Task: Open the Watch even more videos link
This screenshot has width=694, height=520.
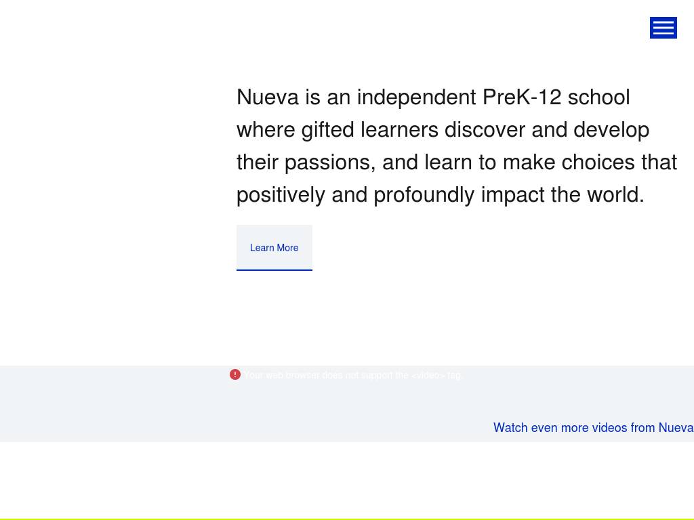Action: click(x=593, y=427)
